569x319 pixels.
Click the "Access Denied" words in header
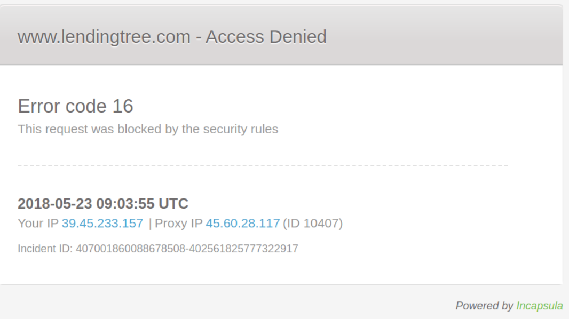tap(266, 37)
